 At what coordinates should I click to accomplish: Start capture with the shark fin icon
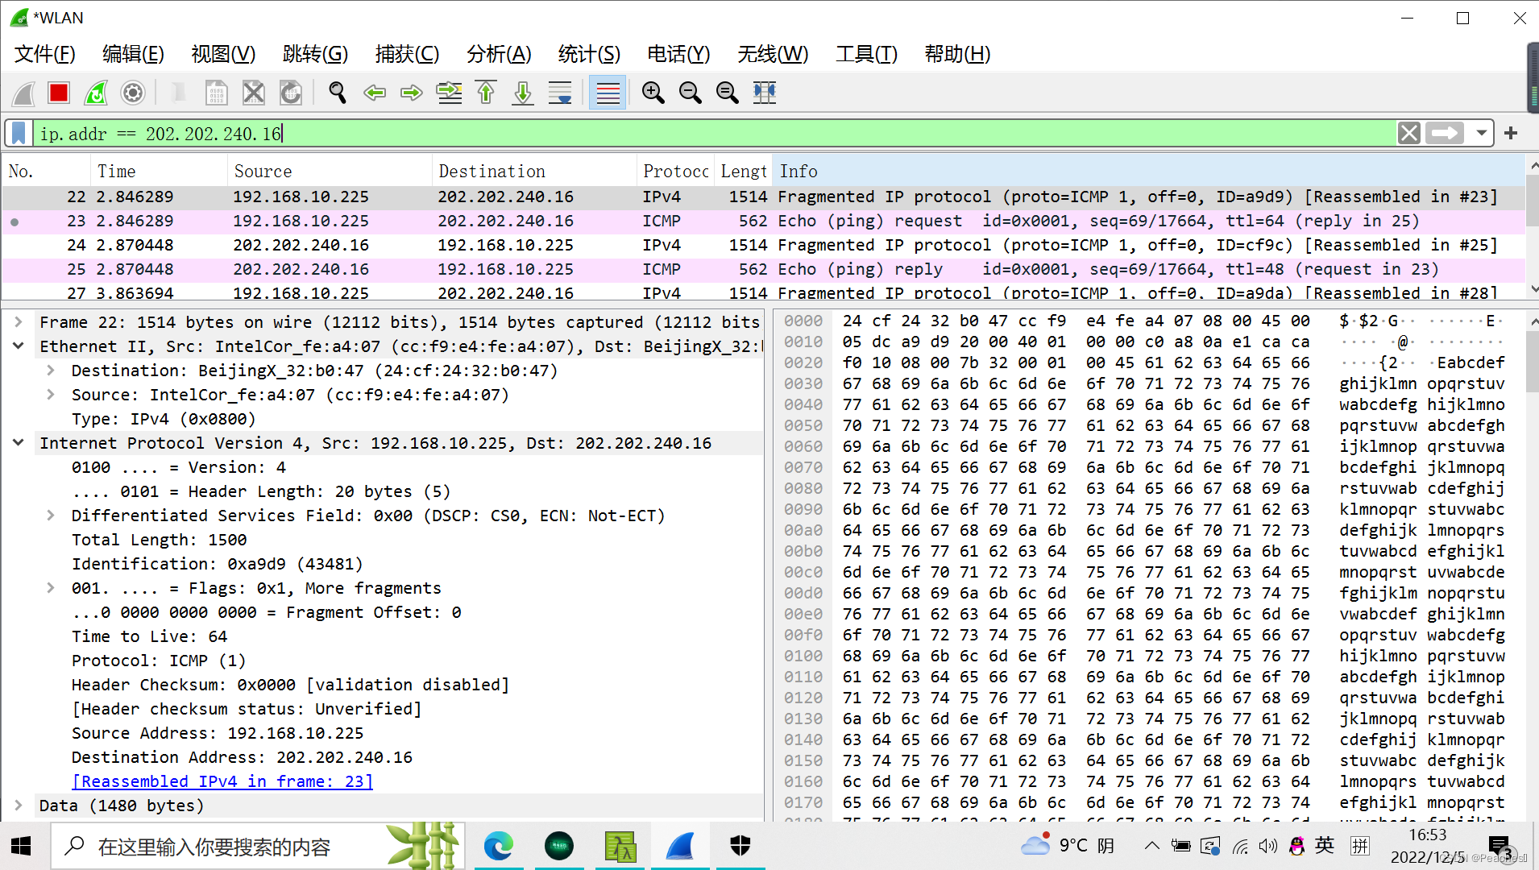[x=23, y=93]
